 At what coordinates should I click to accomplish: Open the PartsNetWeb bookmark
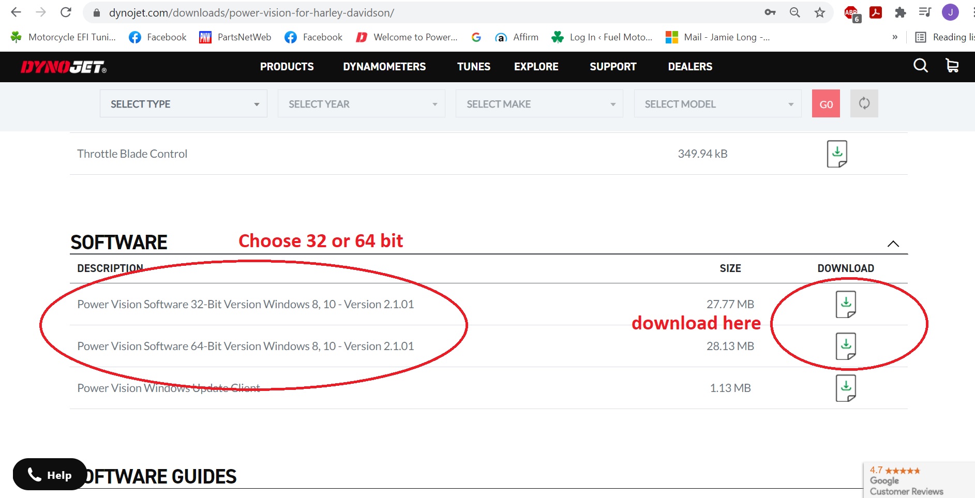click(x=235, y=37)
